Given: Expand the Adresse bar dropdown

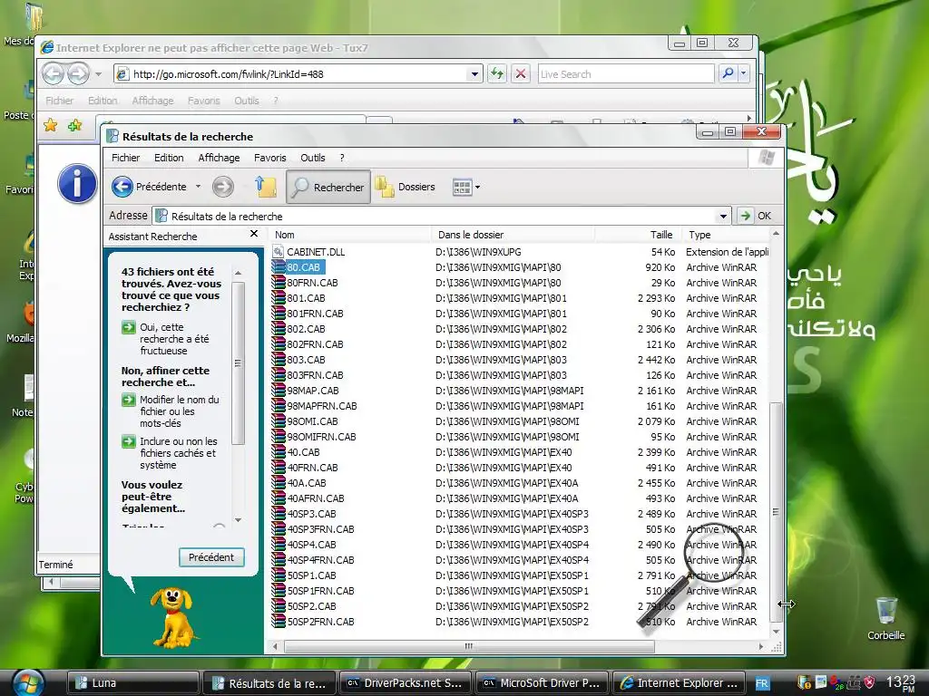Looking at the screenshot, I should pos(723,216).
